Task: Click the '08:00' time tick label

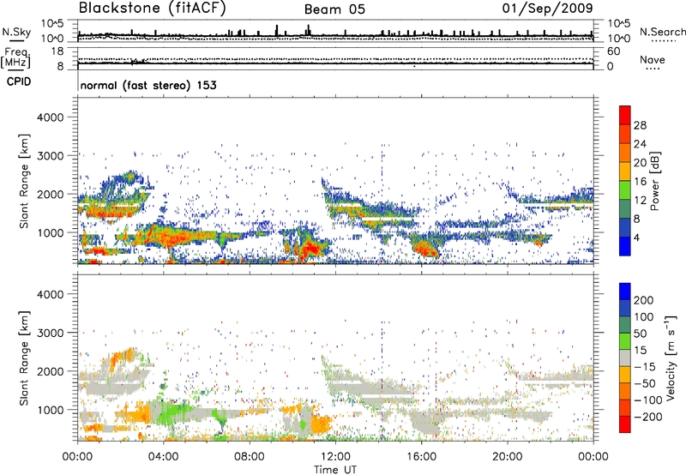Action: pos(250,457)
